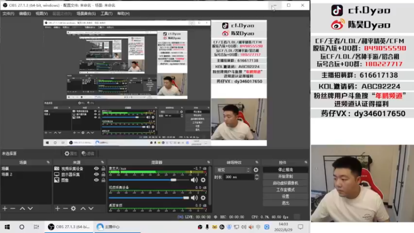Click 启动虚拟摄像机 button
This screenshot has height=233, width=414.
[286, 183]
